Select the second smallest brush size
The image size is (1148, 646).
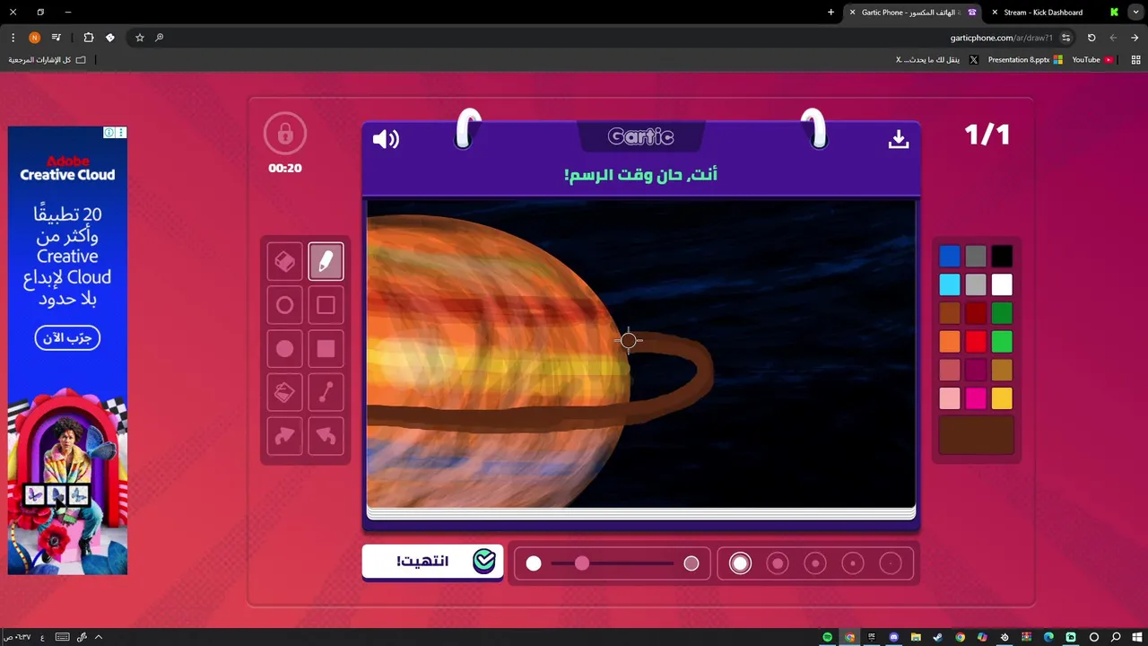(x=853, y=563)
